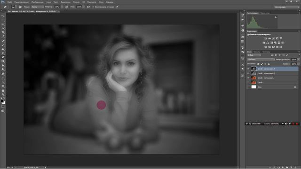The height and width of the screenshot is (169, 301).
Task: Select the Eraser tool
Action: tap(3, 57)
